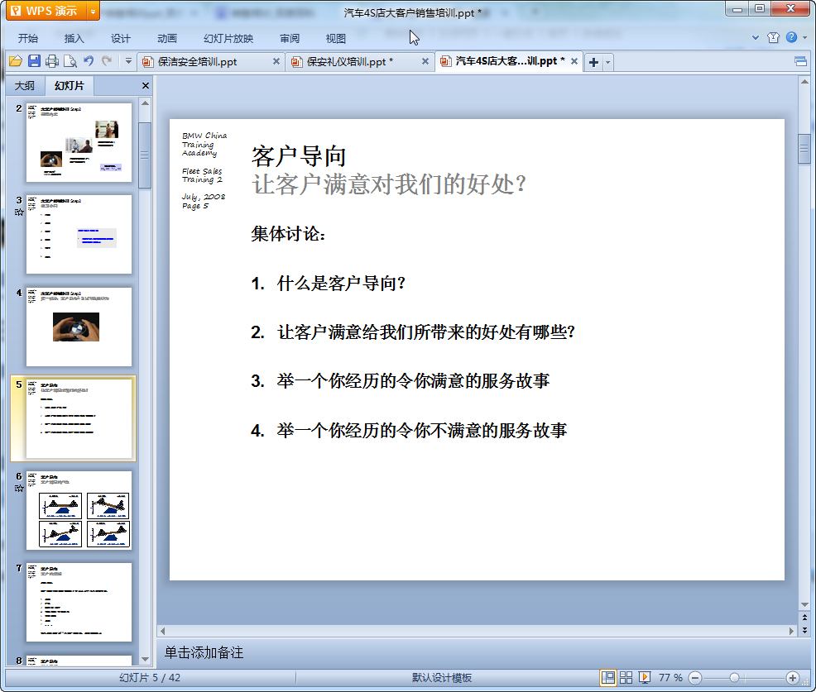Click 幻灯片 5 / 42 status text

pos(150,677)
